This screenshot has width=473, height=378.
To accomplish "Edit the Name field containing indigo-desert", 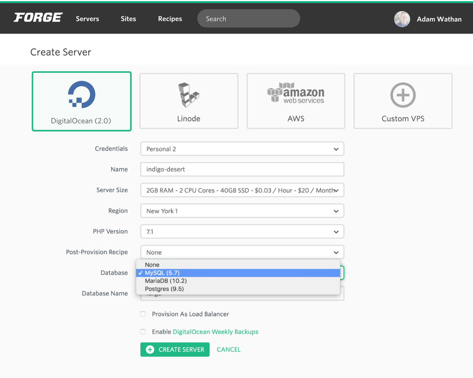I will (242, 169).
